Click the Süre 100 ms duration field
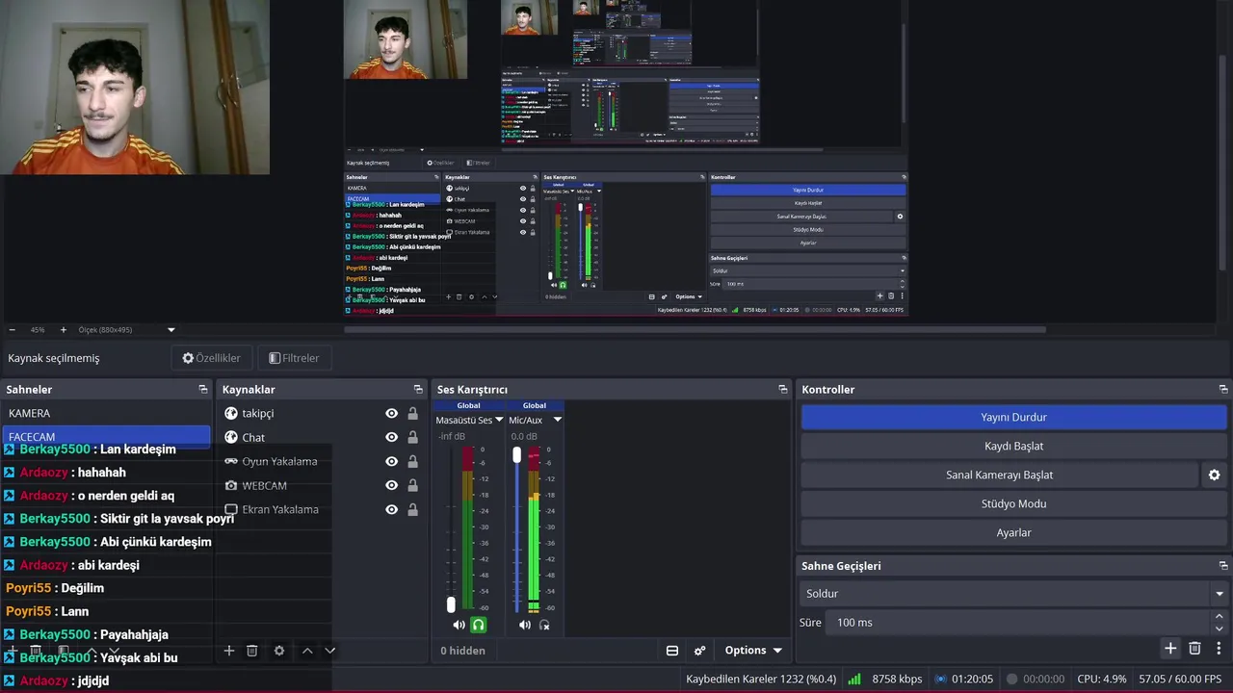This screenshot has width=1233, height=693. pyautogui.click(x=1017, y=623)
